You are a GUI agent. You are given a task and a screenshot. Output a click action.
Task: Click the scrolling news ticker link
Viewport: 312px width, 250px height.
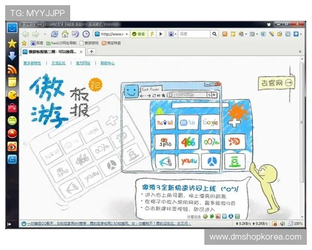pos(109,224)
